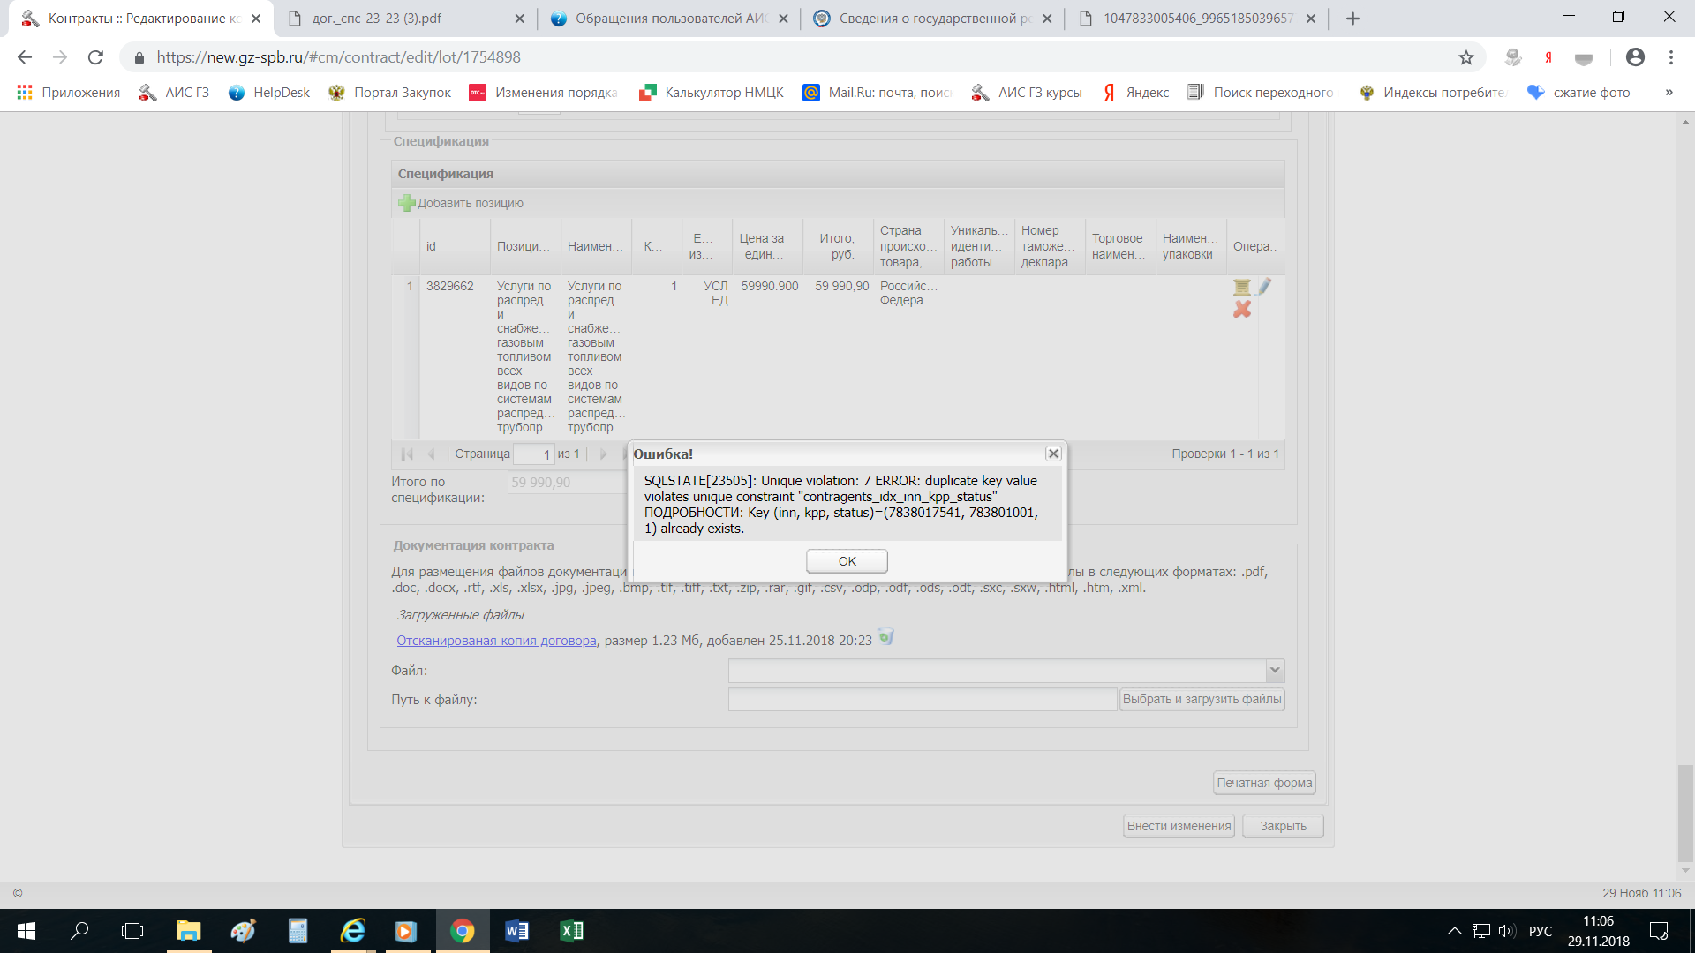Open Отсканированая копия договора link
1695x953 pixels.
click(x=496, y=641)
